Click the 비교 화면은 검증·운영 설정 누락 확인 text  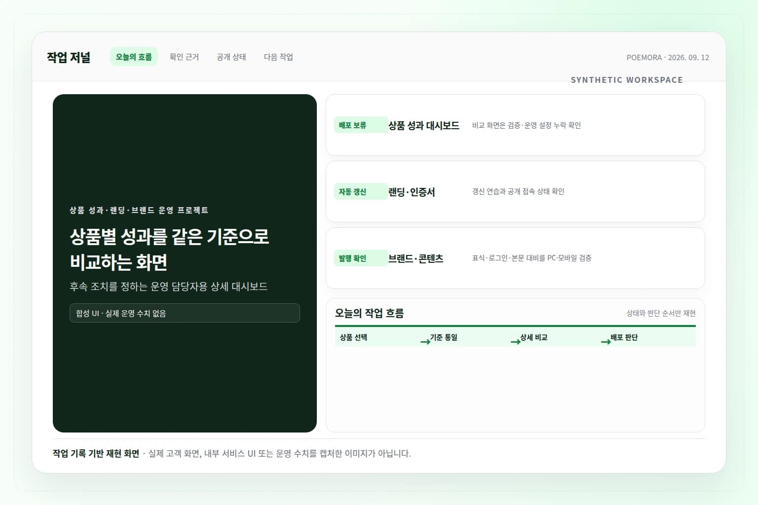[526, 125]
